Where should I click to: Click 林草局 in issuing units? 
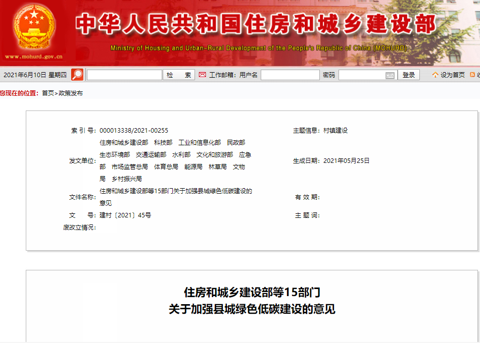pos(218,167)
